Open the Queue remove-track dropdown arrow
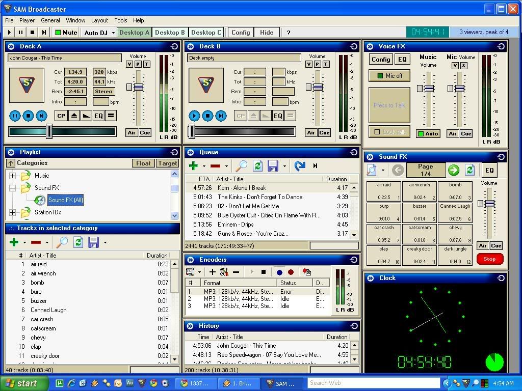The image size is (522, 391). pyautogui.click(x=226, y=166)
